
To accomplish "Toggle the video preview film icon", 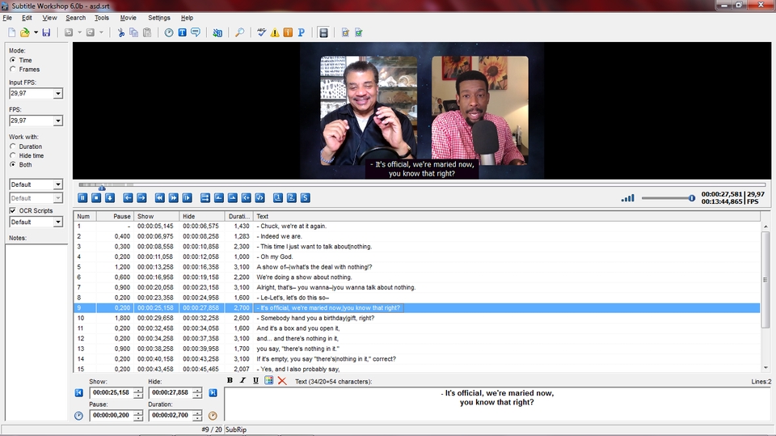I will pos(323,32).
